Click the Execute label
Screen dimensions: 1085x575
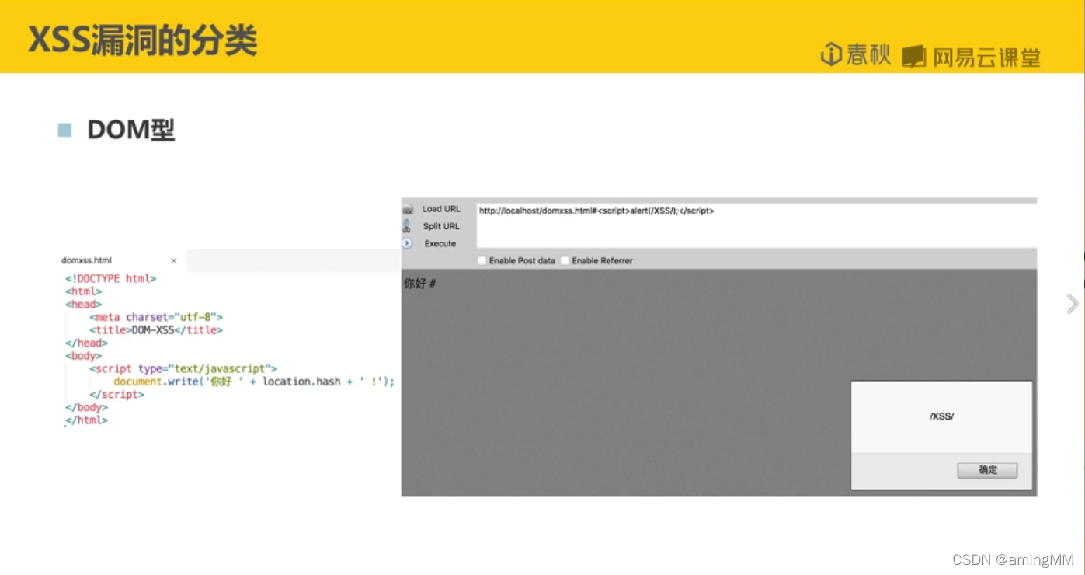(440, 243)
